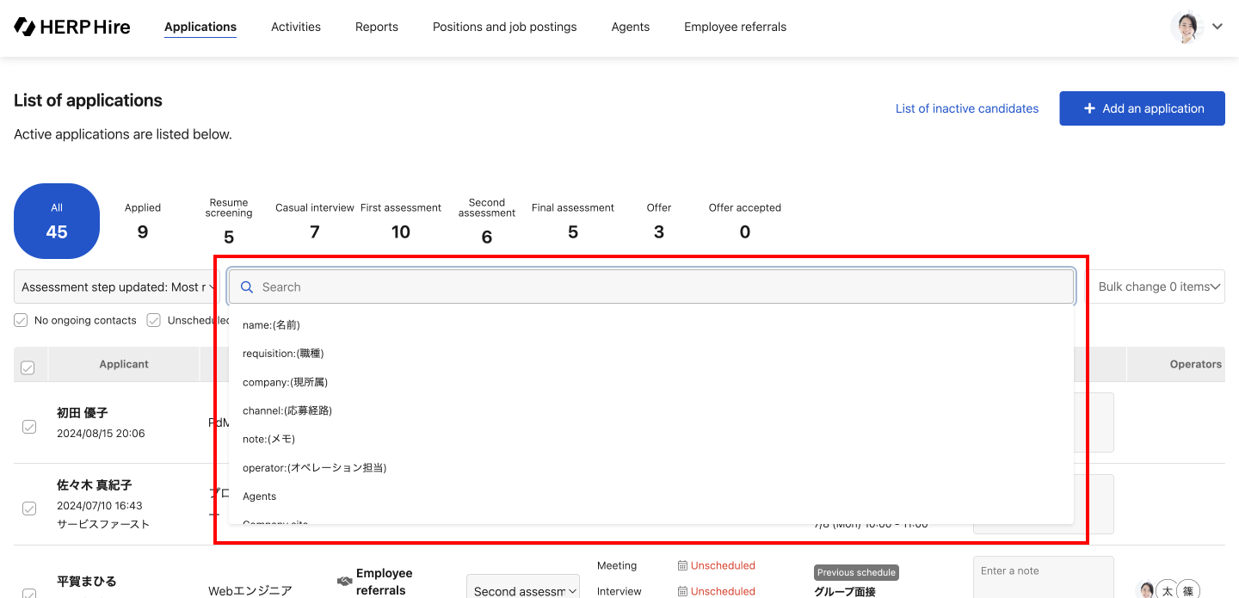Click the search magnifier icon
Screen dimensions: 1239x598
pos(247,287)
